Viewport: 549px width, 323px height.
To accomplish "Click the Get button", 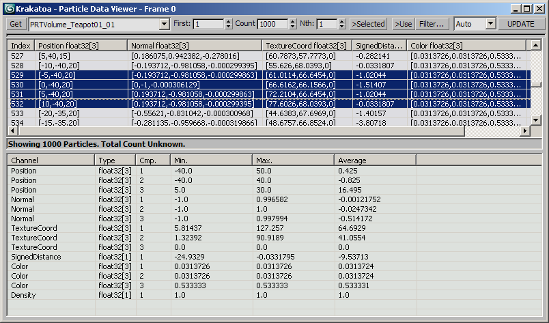I will [x=16, y=24].
